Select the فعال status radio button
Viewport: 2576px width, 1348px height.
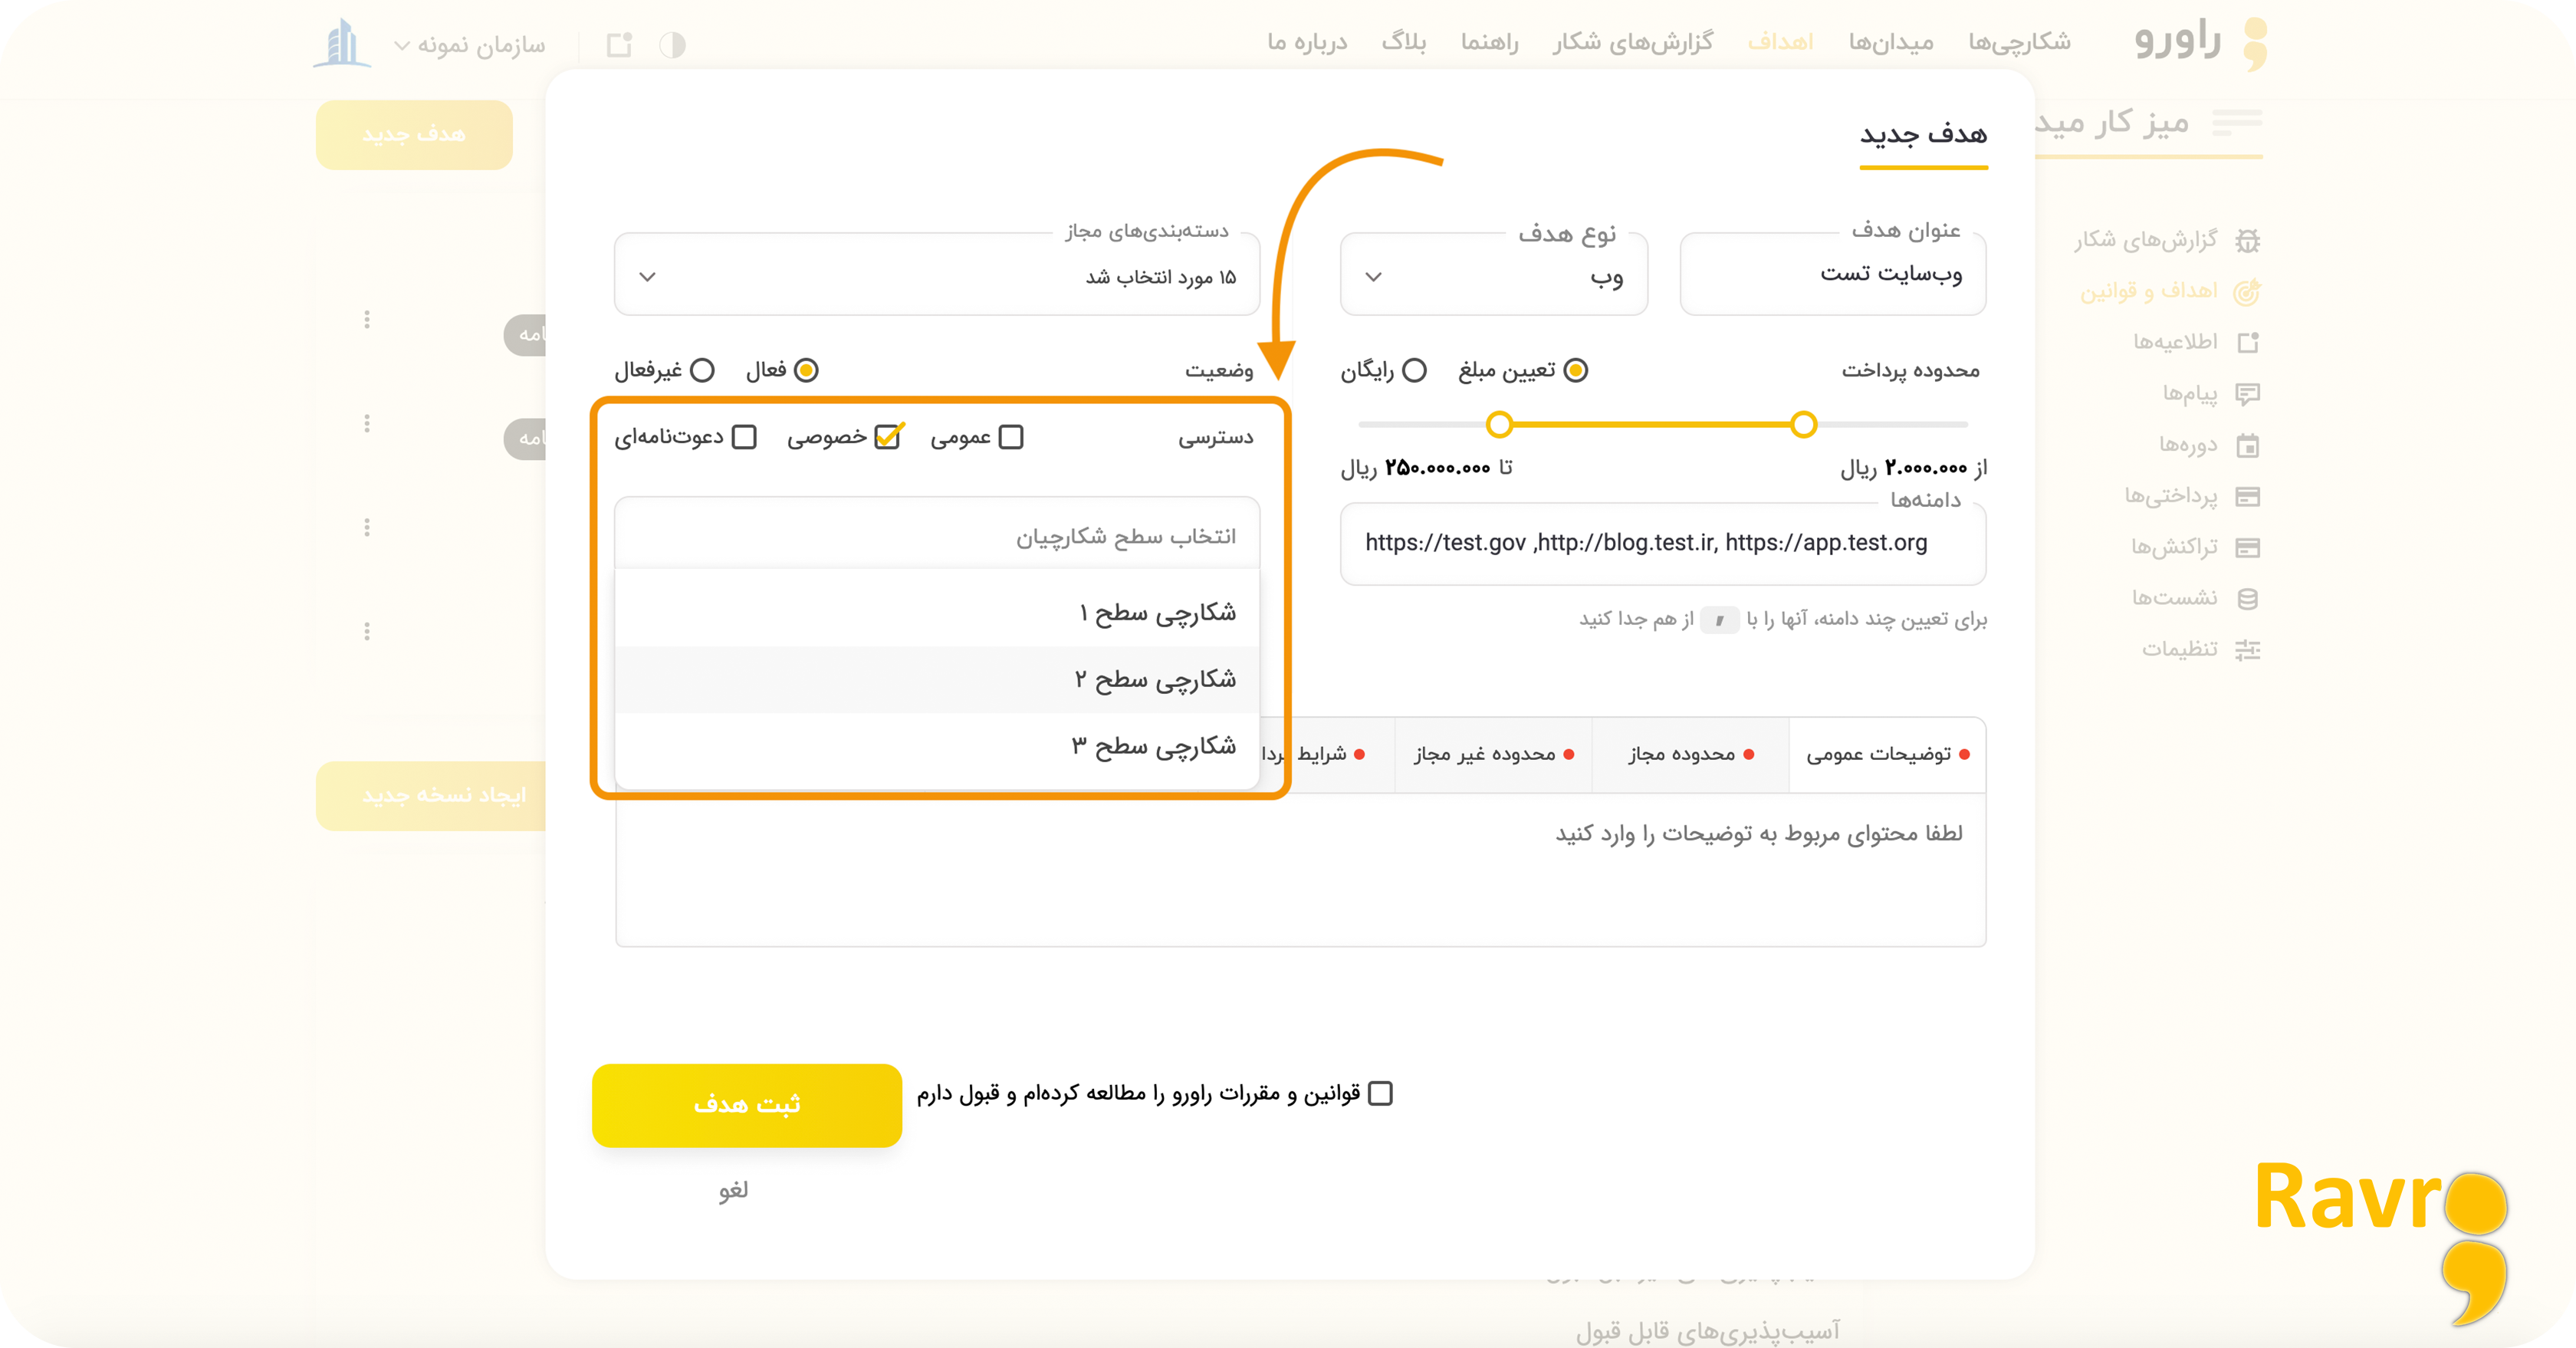pos(806,370)
